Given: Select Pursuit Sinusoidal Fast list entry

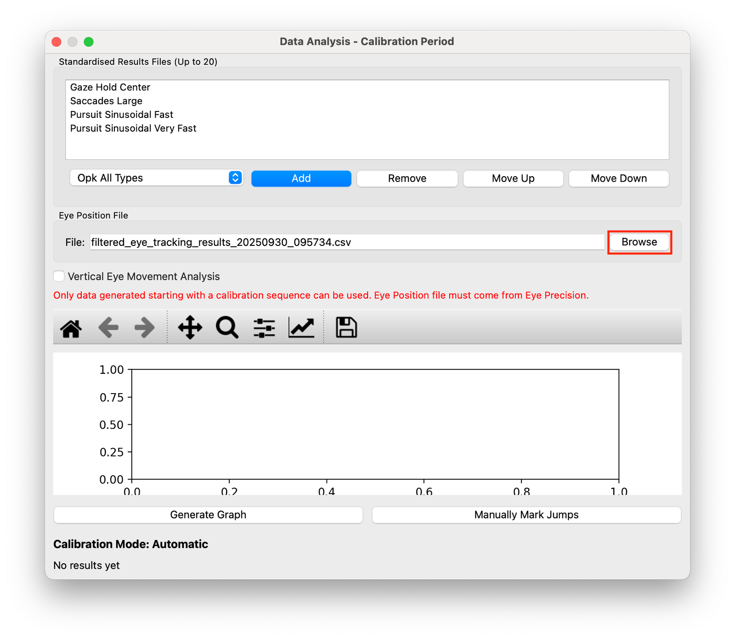Looking at the screenshot, I should click(122, 115).
